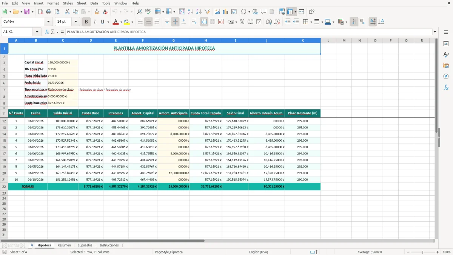Activate Clone Formatting paintbrush
The width and height of the screenshot is (453, 255).
97,12
